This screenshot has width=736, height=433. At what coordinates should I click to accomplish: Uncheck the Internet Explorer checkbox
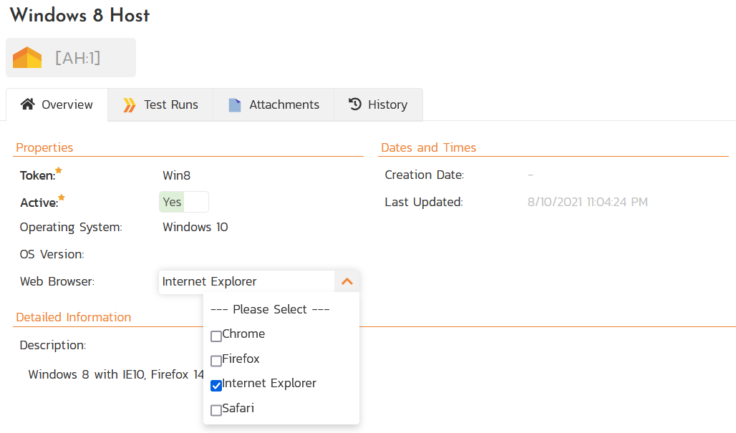tap(216, 386)
